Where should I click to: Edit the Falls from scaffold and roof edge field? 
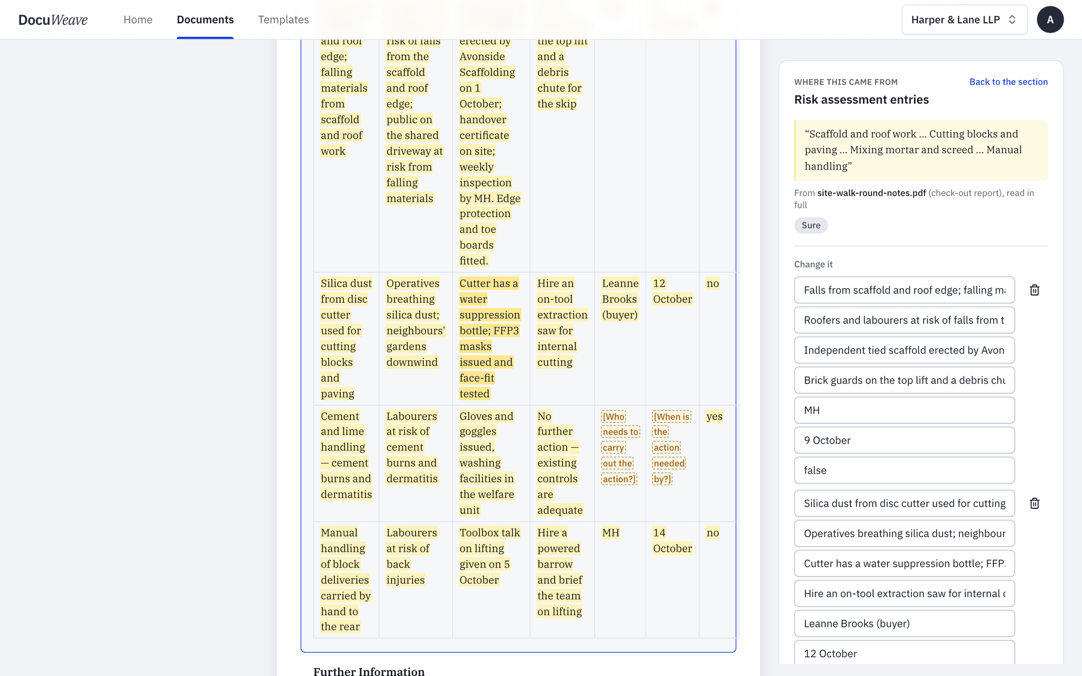click(904, 290)
